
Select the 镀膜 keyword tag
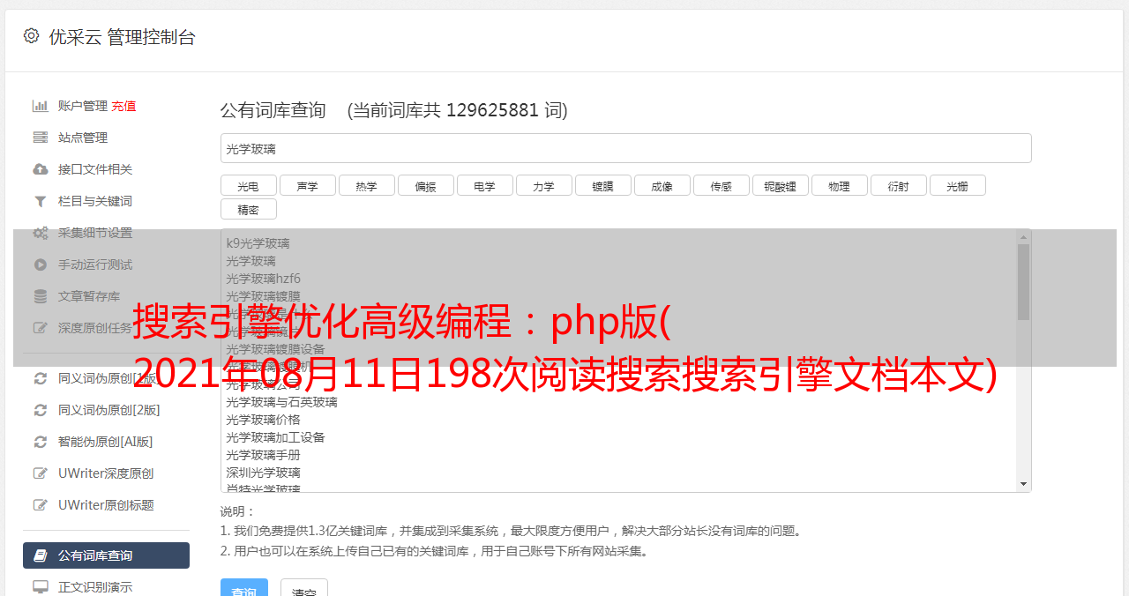602,185
